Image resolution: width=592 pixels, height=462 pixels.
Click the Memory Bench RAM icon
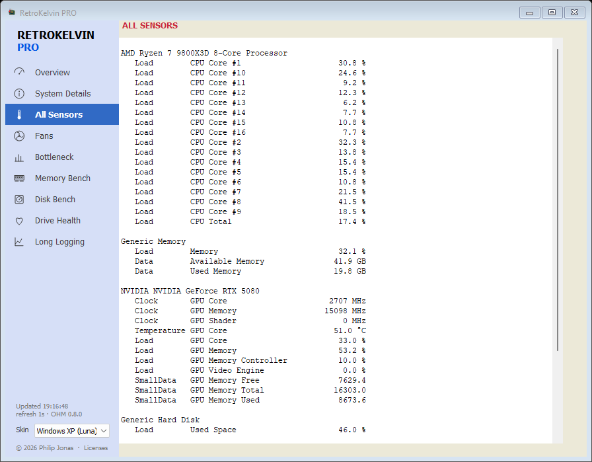coord(19,178)
